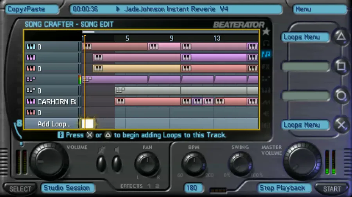352x197 pixels.
Task: Click the 180 BPM value box
Action: tap(193, 188)
